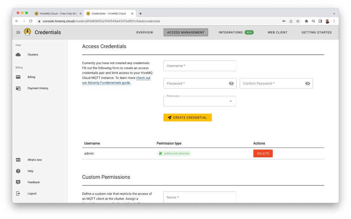Viewport: 351px width, 219px height.
Task: Focus the custom permission Name field
Action: coord(199,197)
